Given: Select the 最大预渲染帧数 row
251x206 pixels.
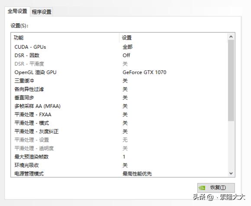Looking at the screenshot, I should (x=119, y=157).
